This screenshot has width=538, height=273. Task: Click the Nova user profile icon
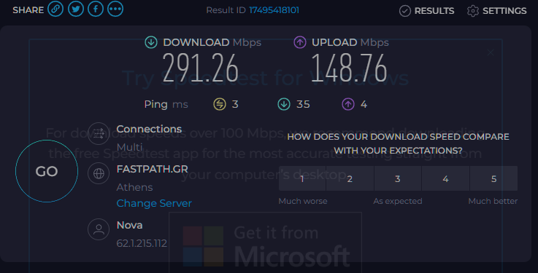[x=99, y=229]
